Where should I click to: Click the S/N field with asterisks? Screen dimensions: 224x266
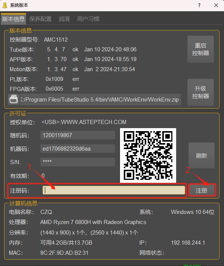tap(78, 162)
